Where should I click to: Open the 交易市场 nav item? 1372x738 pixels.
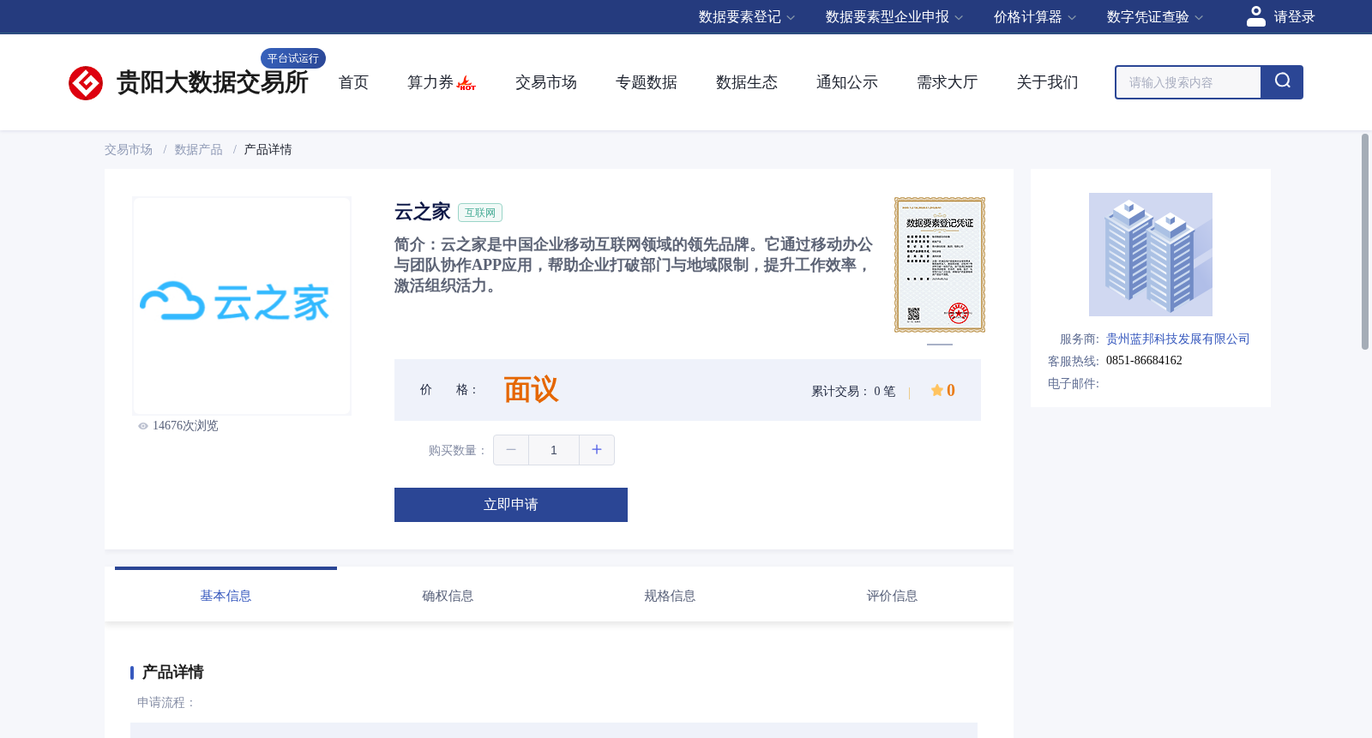pos(546,82)
